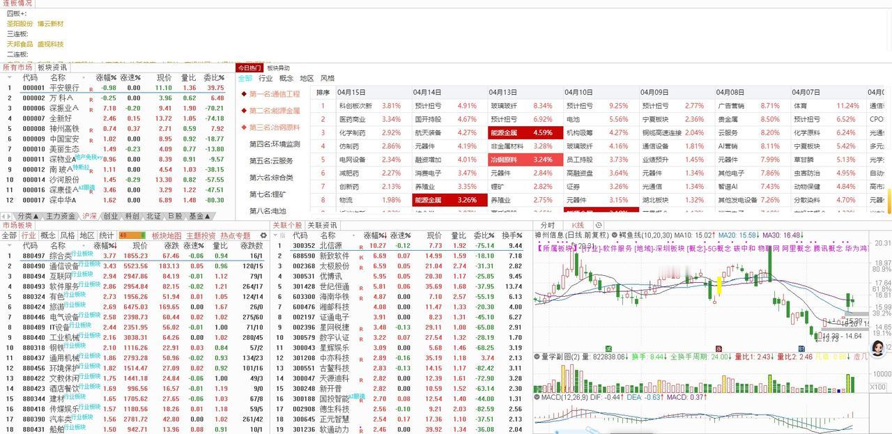The height and width of the screenshot is (434, 892).
Task: Select 行业 filter in 市场板块 panel
Action: click(29, 235)
